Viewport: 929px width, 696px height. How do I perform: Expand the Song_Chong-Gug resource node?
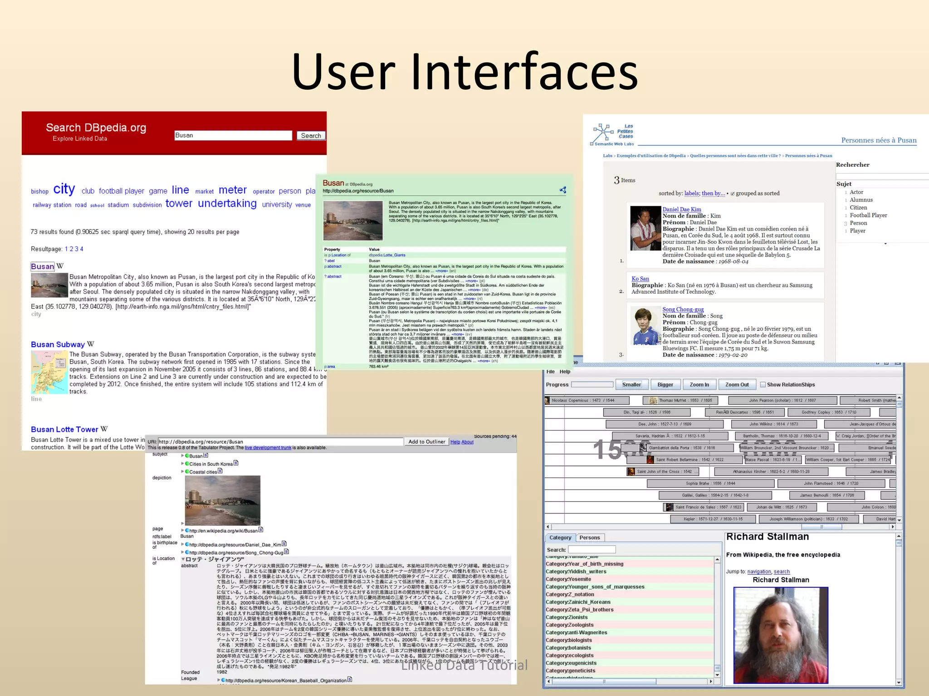click(x=183, y=552)
